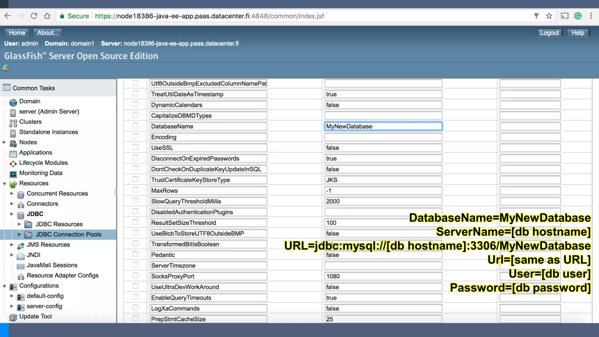Click the JavaMail Sessions envelope icon
Screen dimensions: 599x337
click(x=21, y=266)
